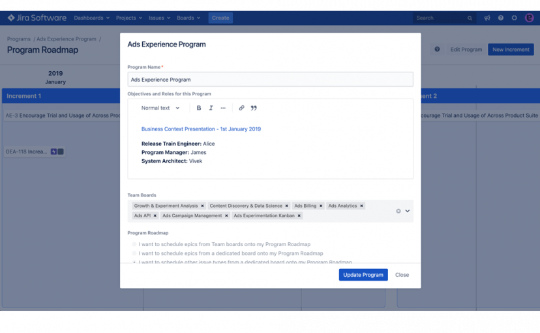The width and height of the screenshot is (540, 333).
Task: Click square icon on GEA-118 card
Action: (x=61, y=151)
